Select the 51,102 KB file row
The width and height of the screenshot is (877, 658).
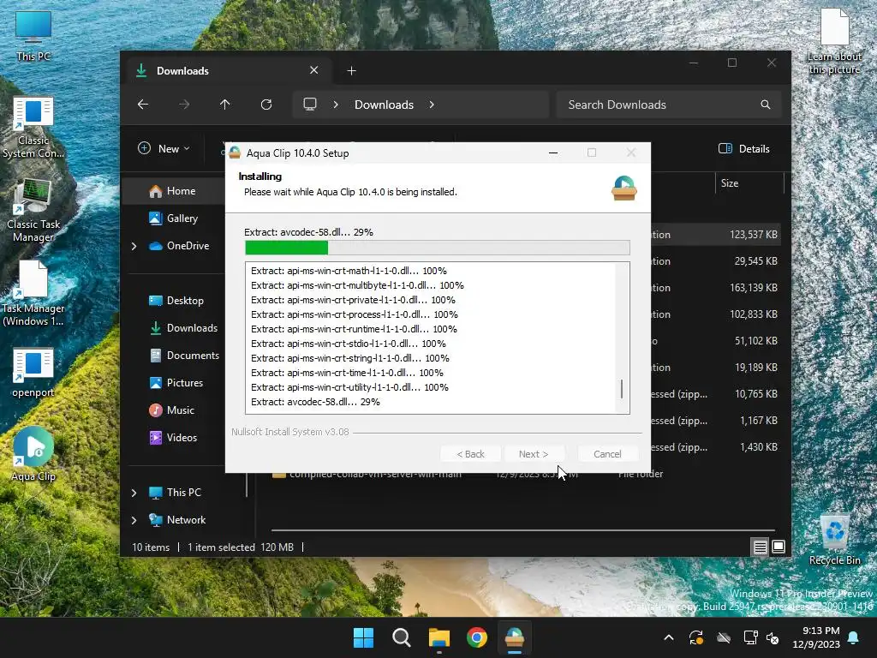[715, 341]
